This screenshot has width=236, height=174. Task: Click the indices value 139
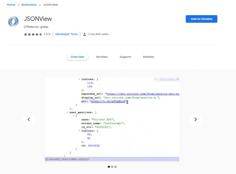[89, 87]
